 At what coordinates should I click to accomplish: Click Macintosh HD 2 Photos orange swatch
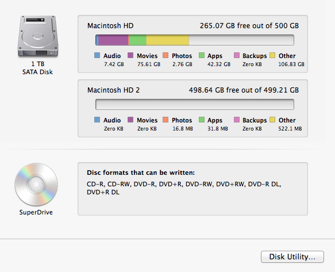click(x=165, y=120)
